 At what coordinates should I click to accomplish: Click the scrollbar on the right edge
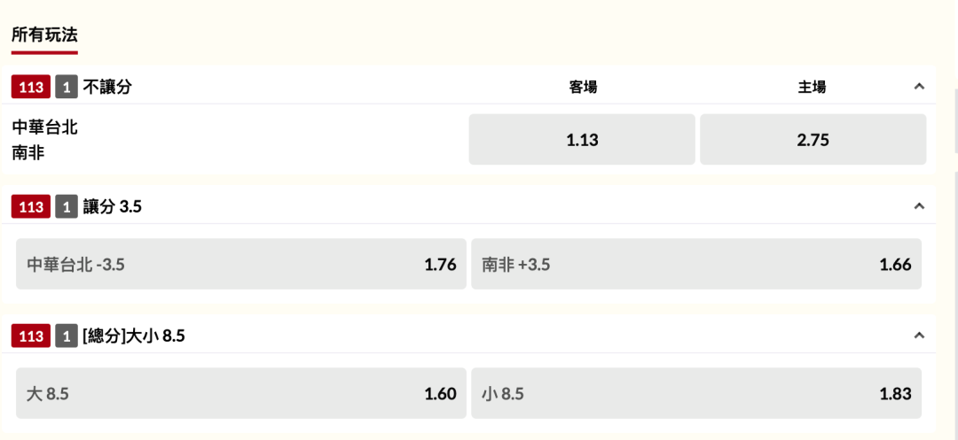tap(955, 120)
